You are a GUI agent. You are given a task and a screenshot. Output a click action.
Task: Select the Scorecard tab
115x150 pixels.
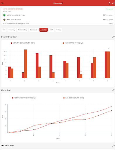pyautogui.click(x=34, y=30)
